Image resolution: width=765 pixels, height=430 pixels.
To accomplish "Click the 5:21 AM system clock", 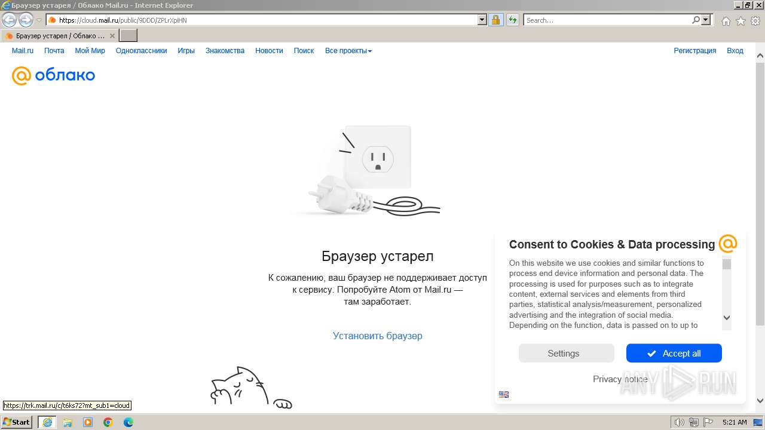I will [x=735, y=422].
